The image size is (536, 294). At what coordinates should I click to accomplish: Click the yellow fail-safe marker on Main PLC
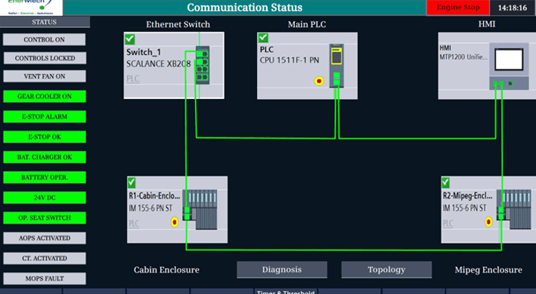coord(318,81)
